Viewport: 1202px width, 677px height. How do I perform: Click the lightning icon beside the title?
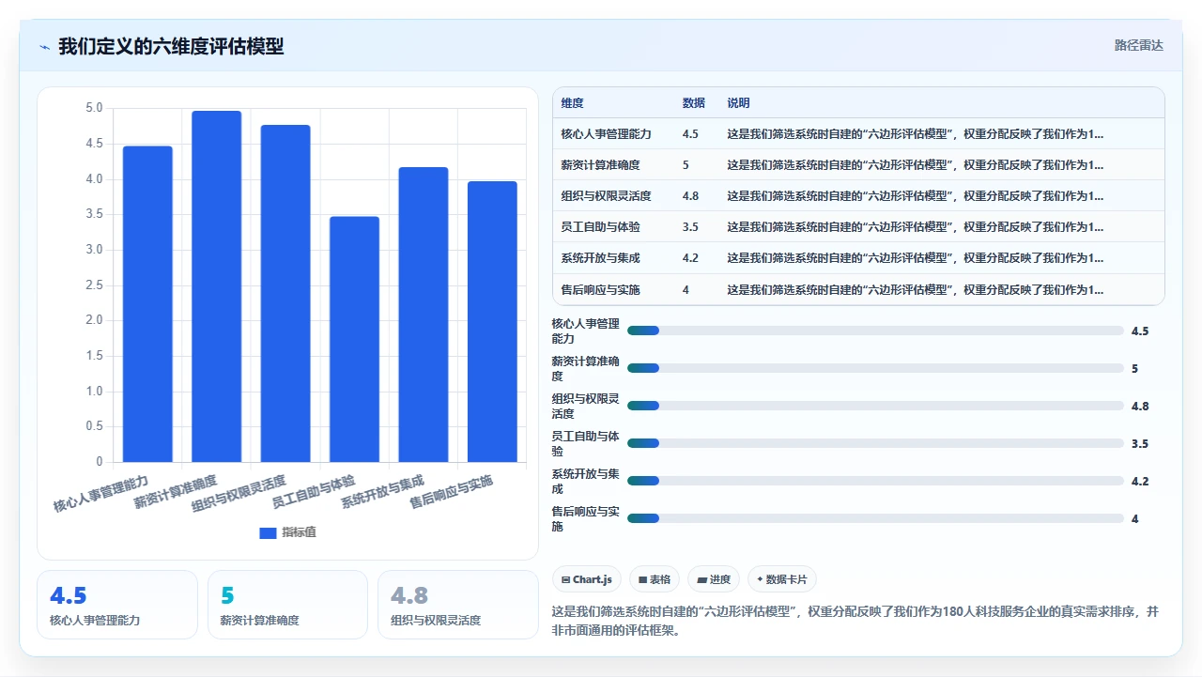click(45, 47)
